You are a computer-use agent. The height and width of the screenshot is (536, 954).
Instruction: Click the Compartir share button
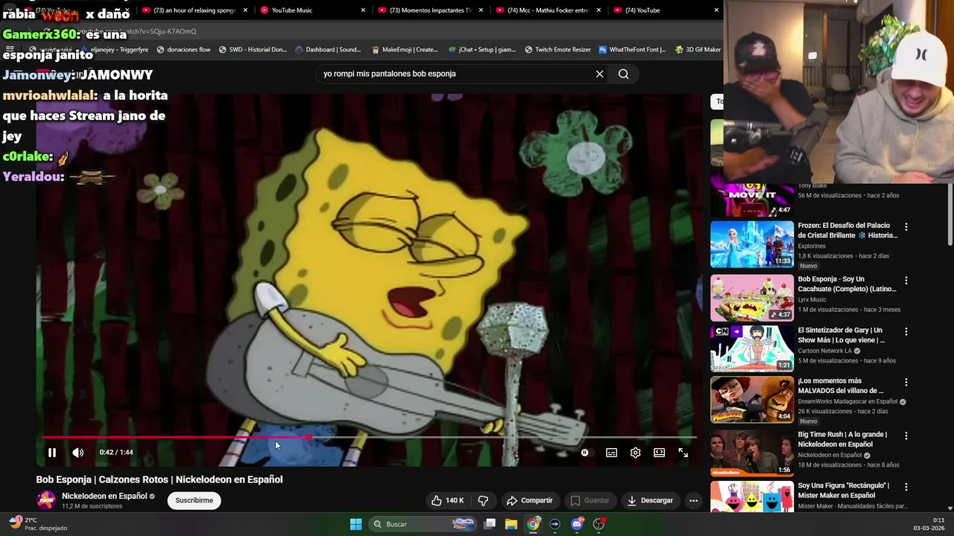(x=529, y=500)
